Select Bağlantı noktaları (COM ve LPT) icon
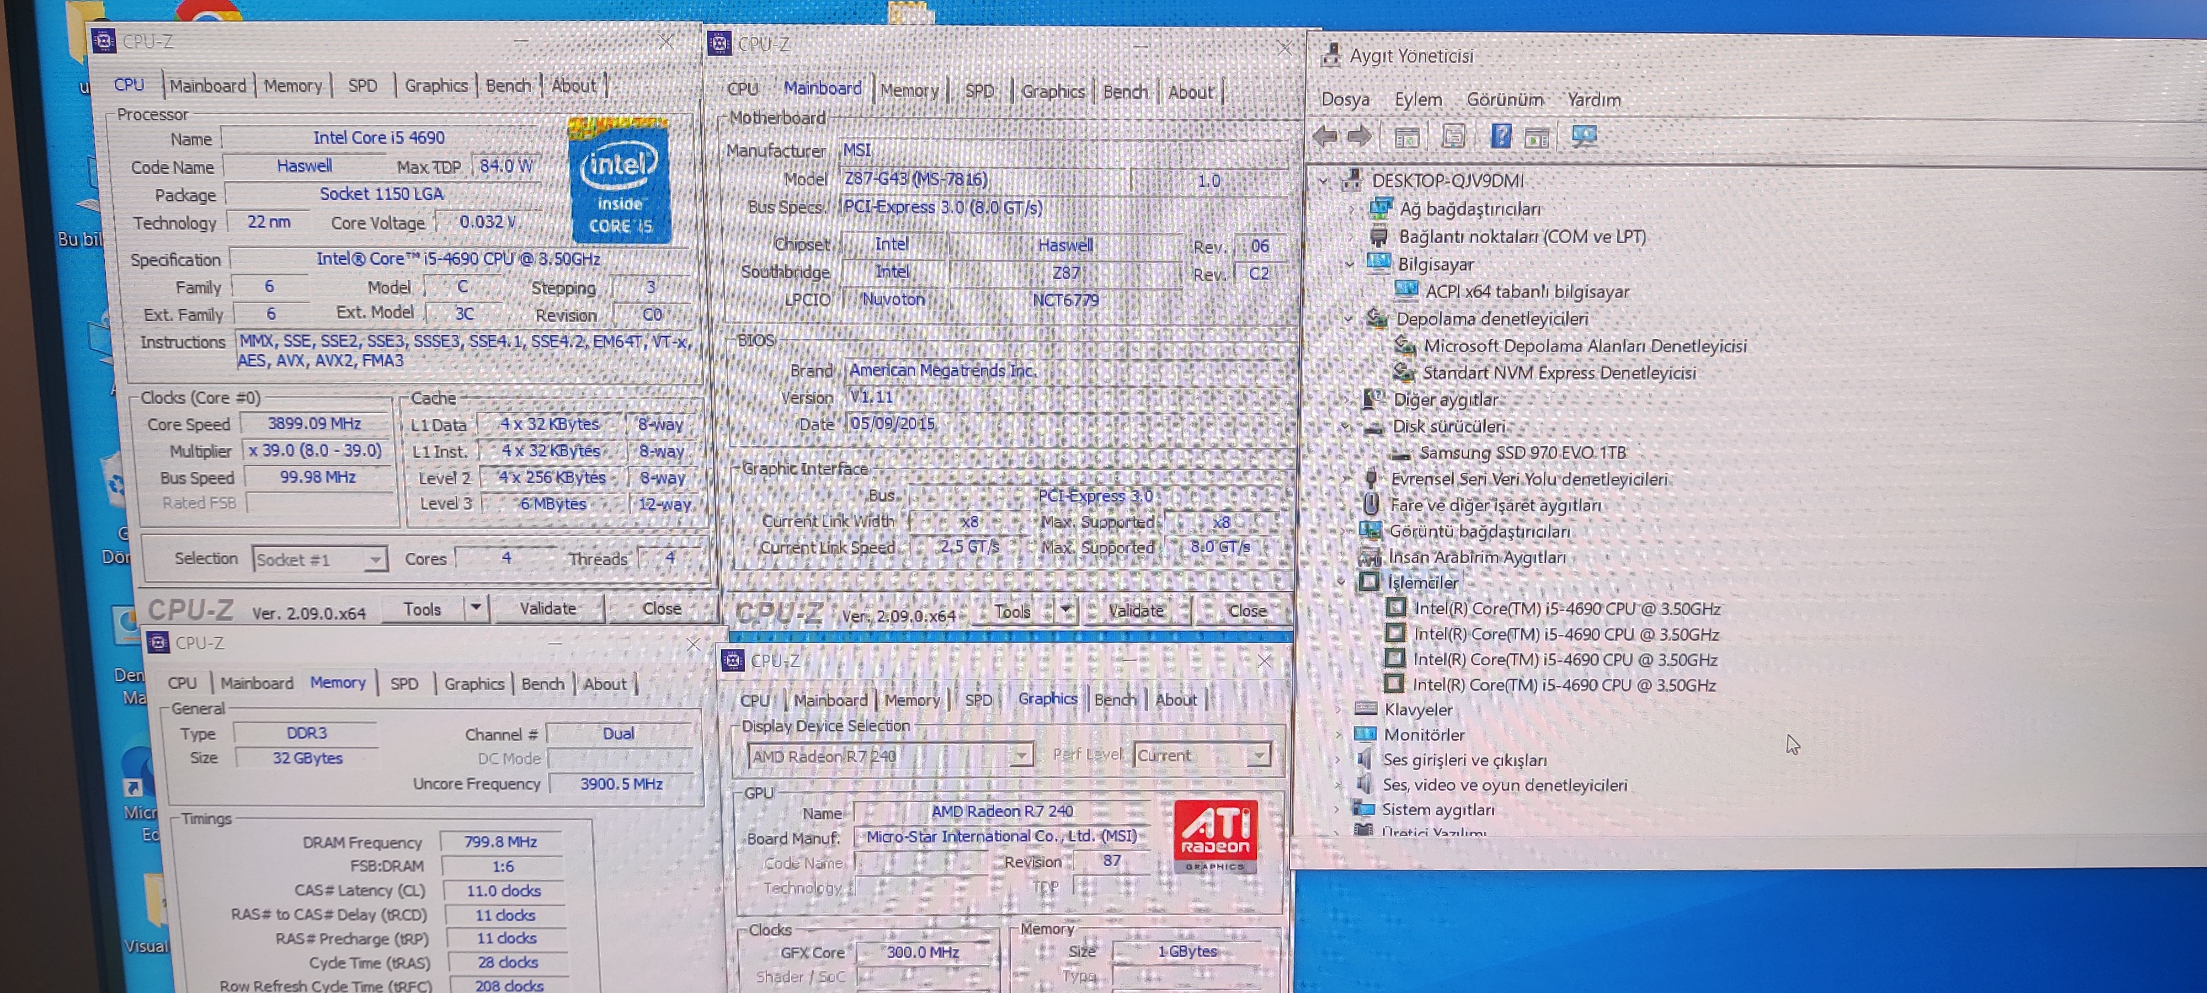This screenshot has width=2207, height=993. 1378,236
